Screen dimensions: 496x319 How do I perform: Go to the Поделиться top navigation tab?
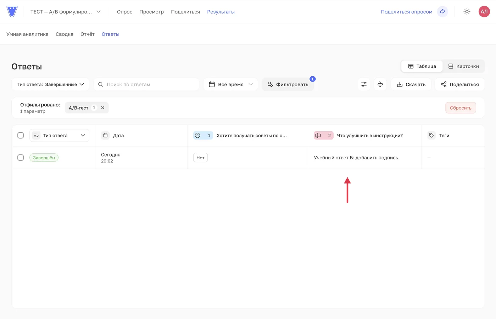[185, 12]
